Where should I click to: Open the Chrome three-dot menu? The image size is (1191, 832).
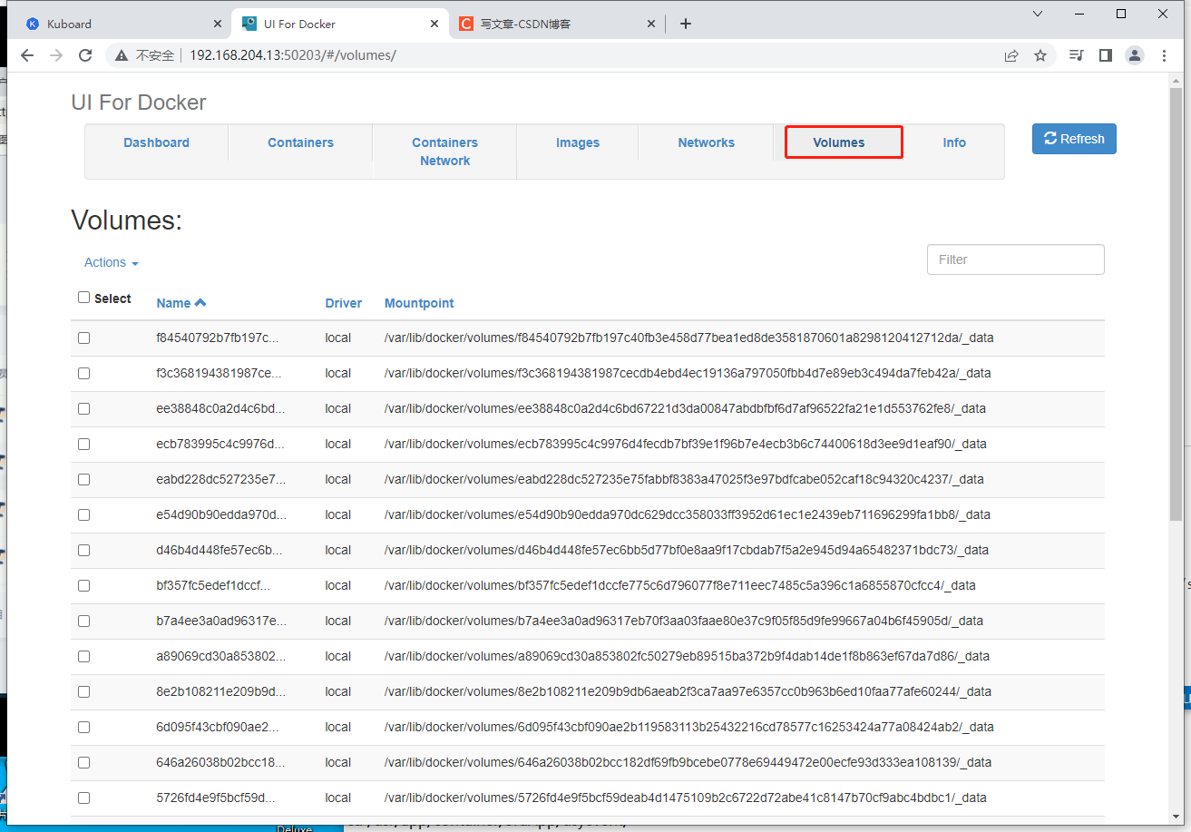[x=1166, y=55]
